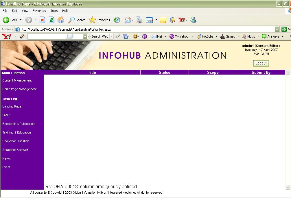Click the green Back arrow button

(6, 20)
